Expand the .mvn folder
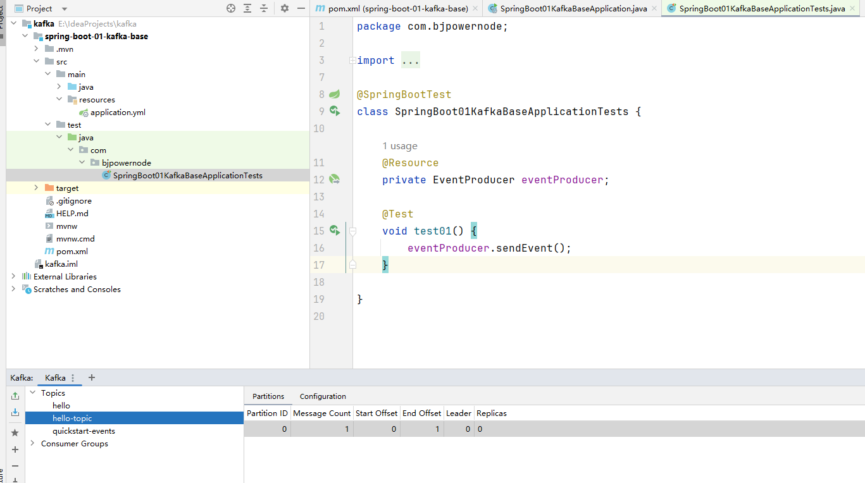Image resolution: width=865 pixels, height=483 pixels. click(x=37, y=49)
